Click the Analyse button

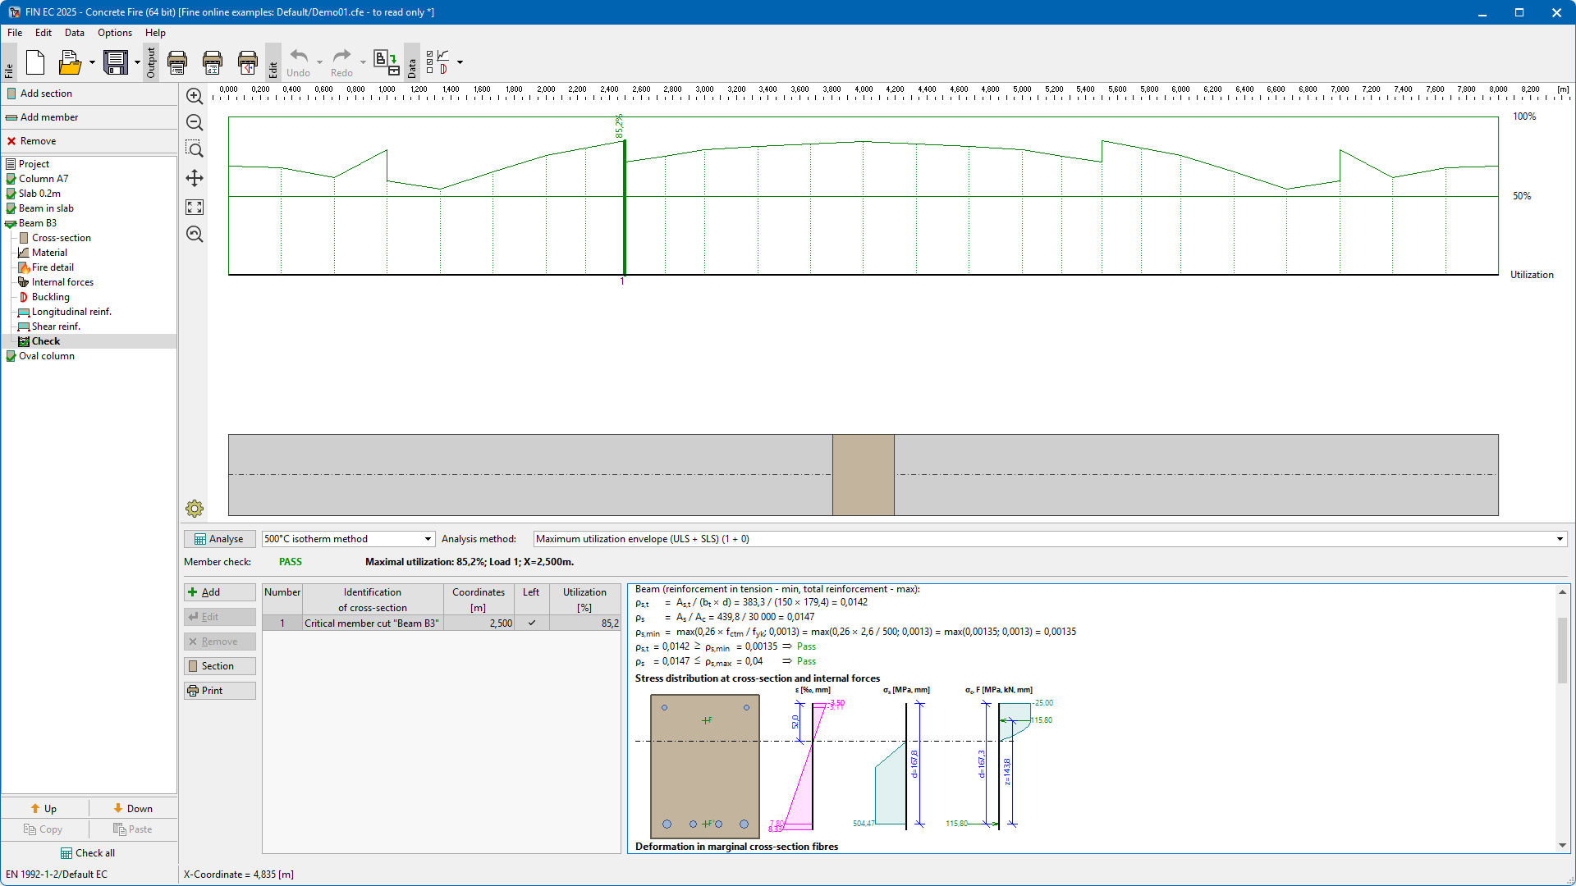pos(219,539)
